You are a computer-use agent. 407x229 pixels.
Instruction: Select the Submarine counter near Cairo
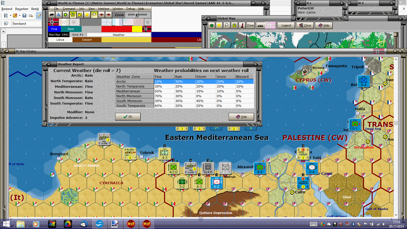point(303,183)
